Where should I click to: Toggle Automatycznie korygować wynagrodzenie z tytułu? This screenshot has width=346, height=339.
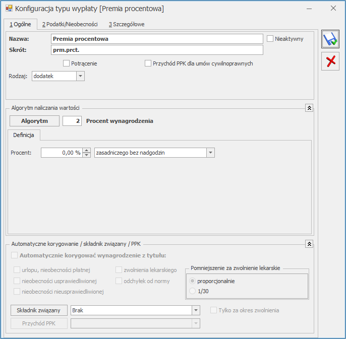[x=14, y=255]
